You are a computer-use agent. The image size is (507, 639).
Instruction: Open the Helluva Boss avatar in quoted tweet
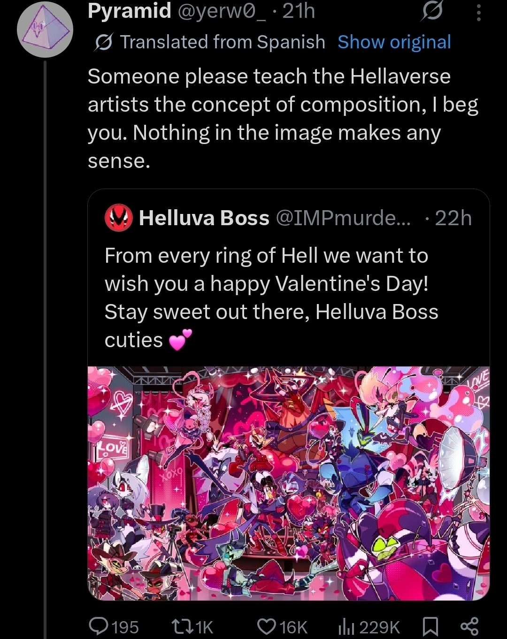click(118, 218)
